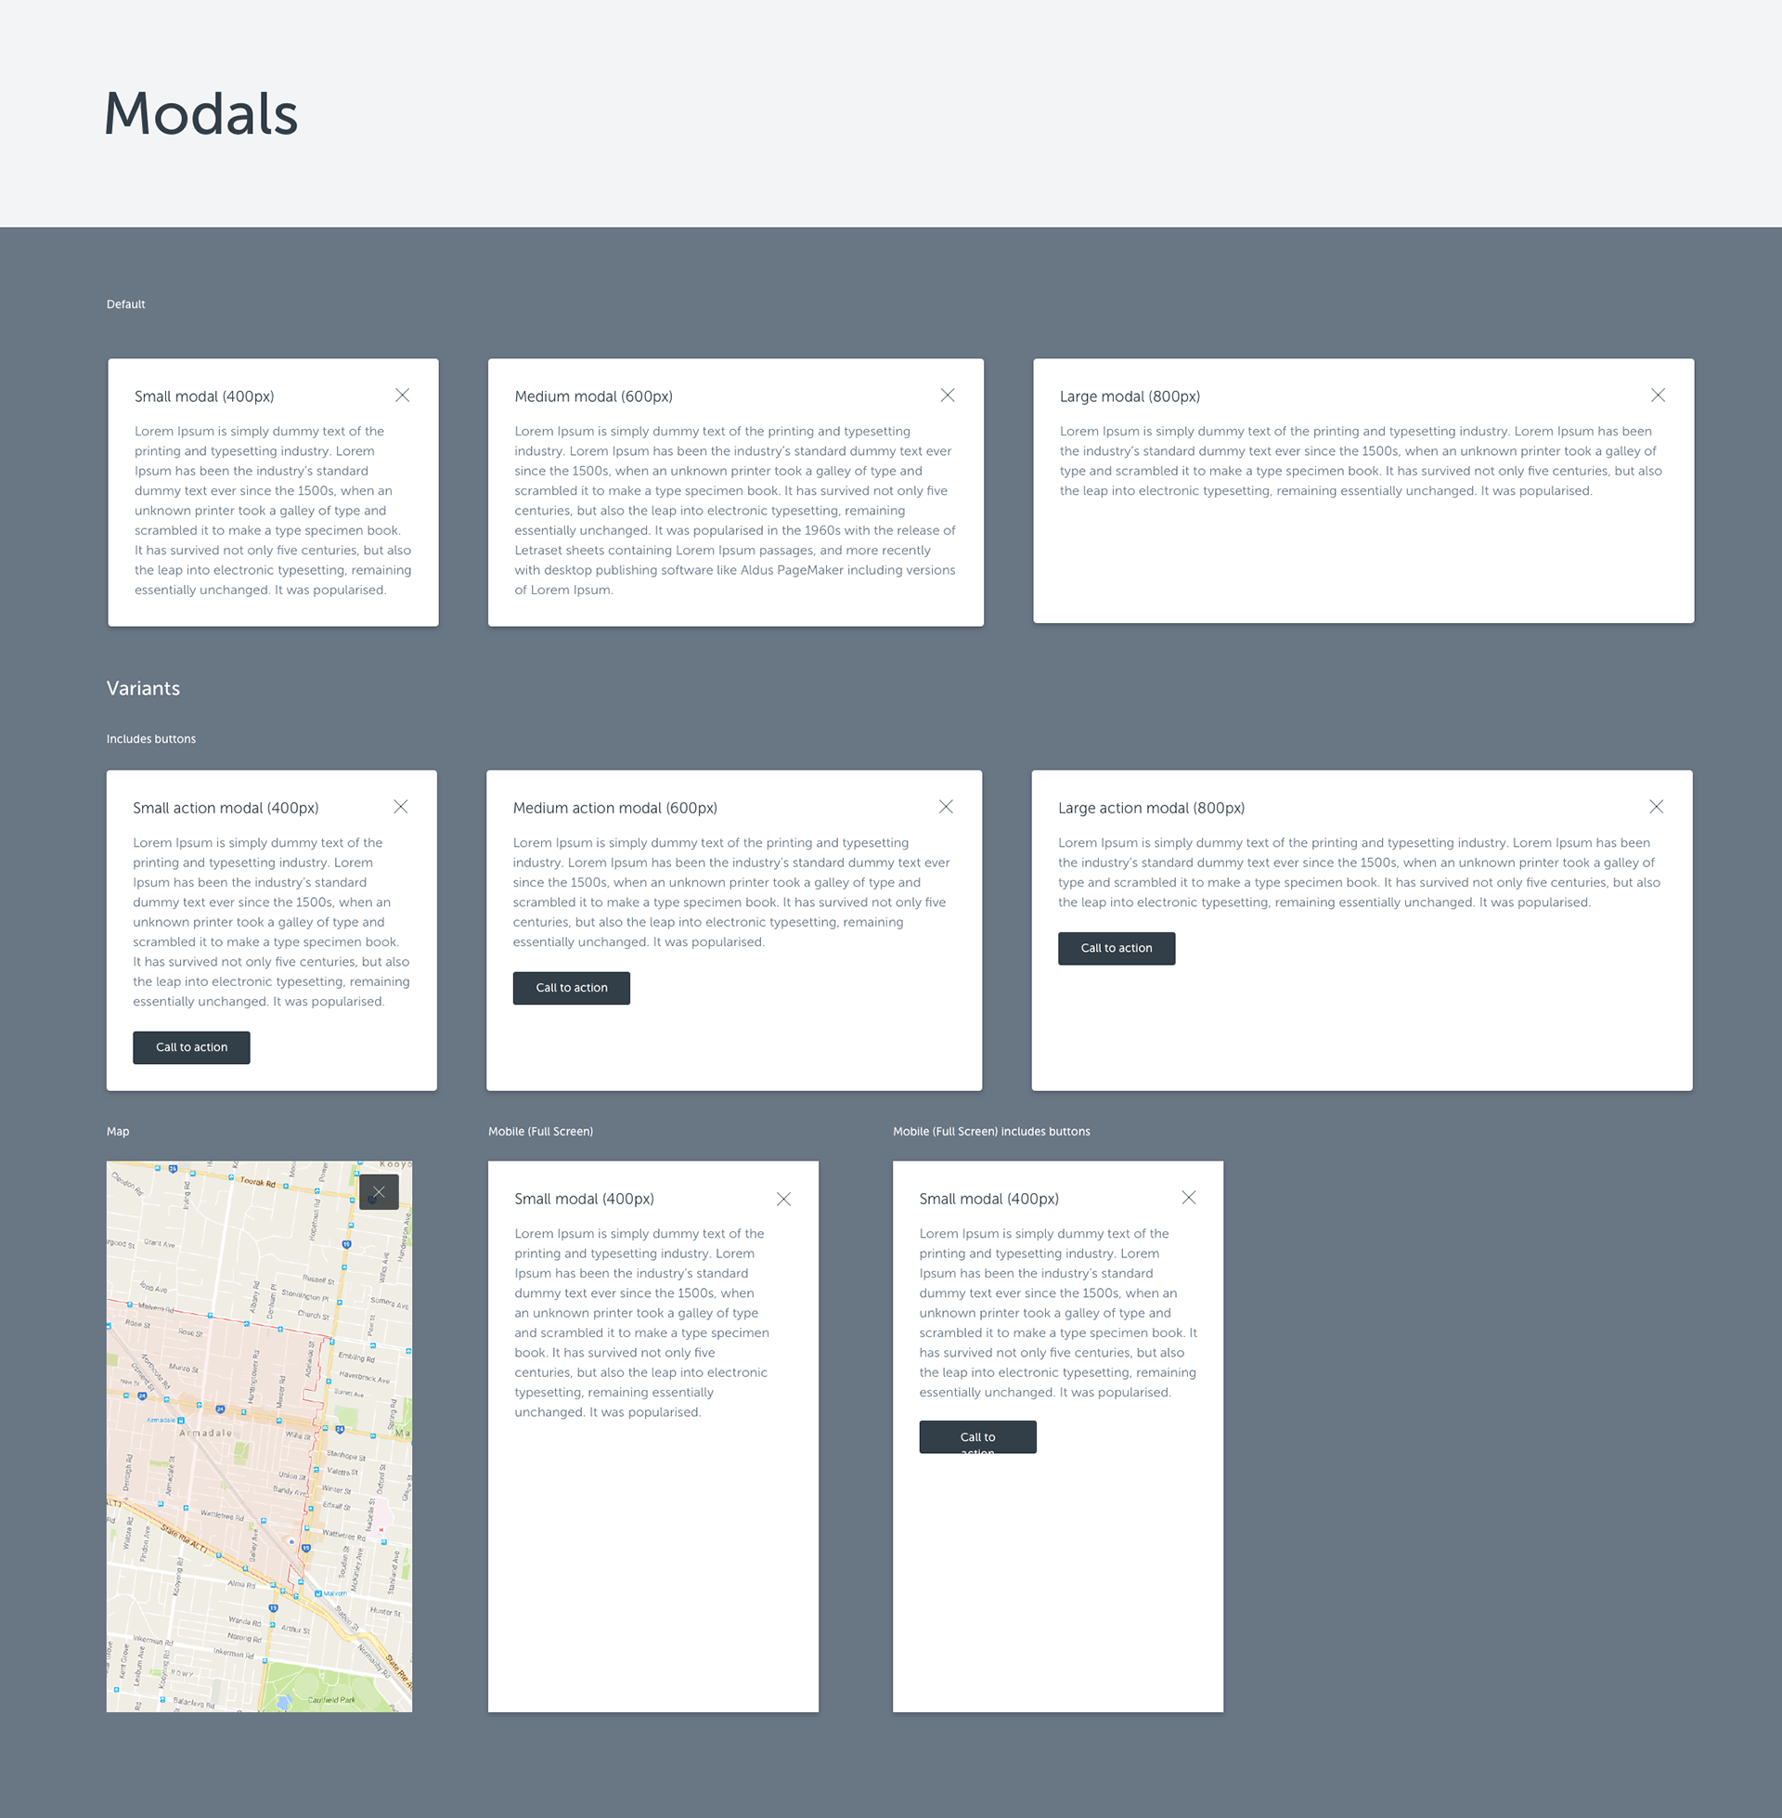Click the Variants section heading
This screenshot has height=1818, width=1782.
143,688
